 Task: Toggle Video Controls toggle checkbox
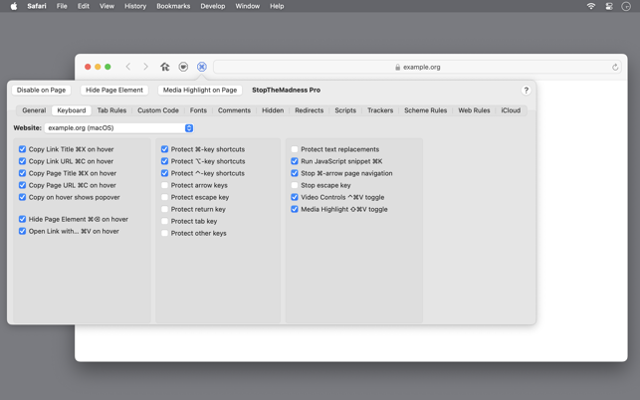pyautogui.click(x=295, y=197)
